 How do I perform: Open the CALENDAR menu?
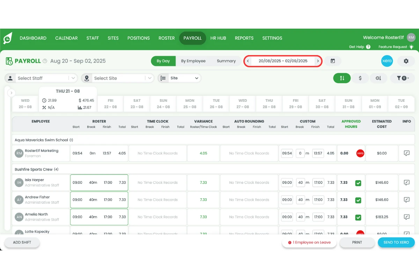66,38
